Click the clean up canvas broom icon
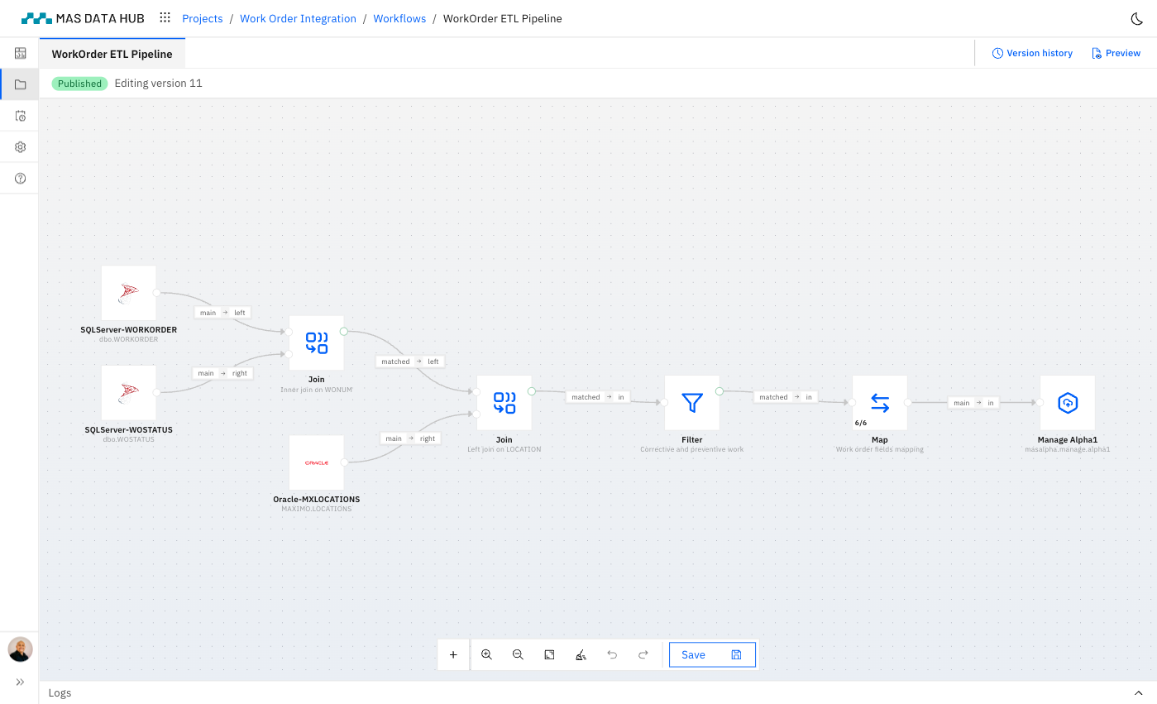This screenshot has width=1157, height=704. pos(581,654)
